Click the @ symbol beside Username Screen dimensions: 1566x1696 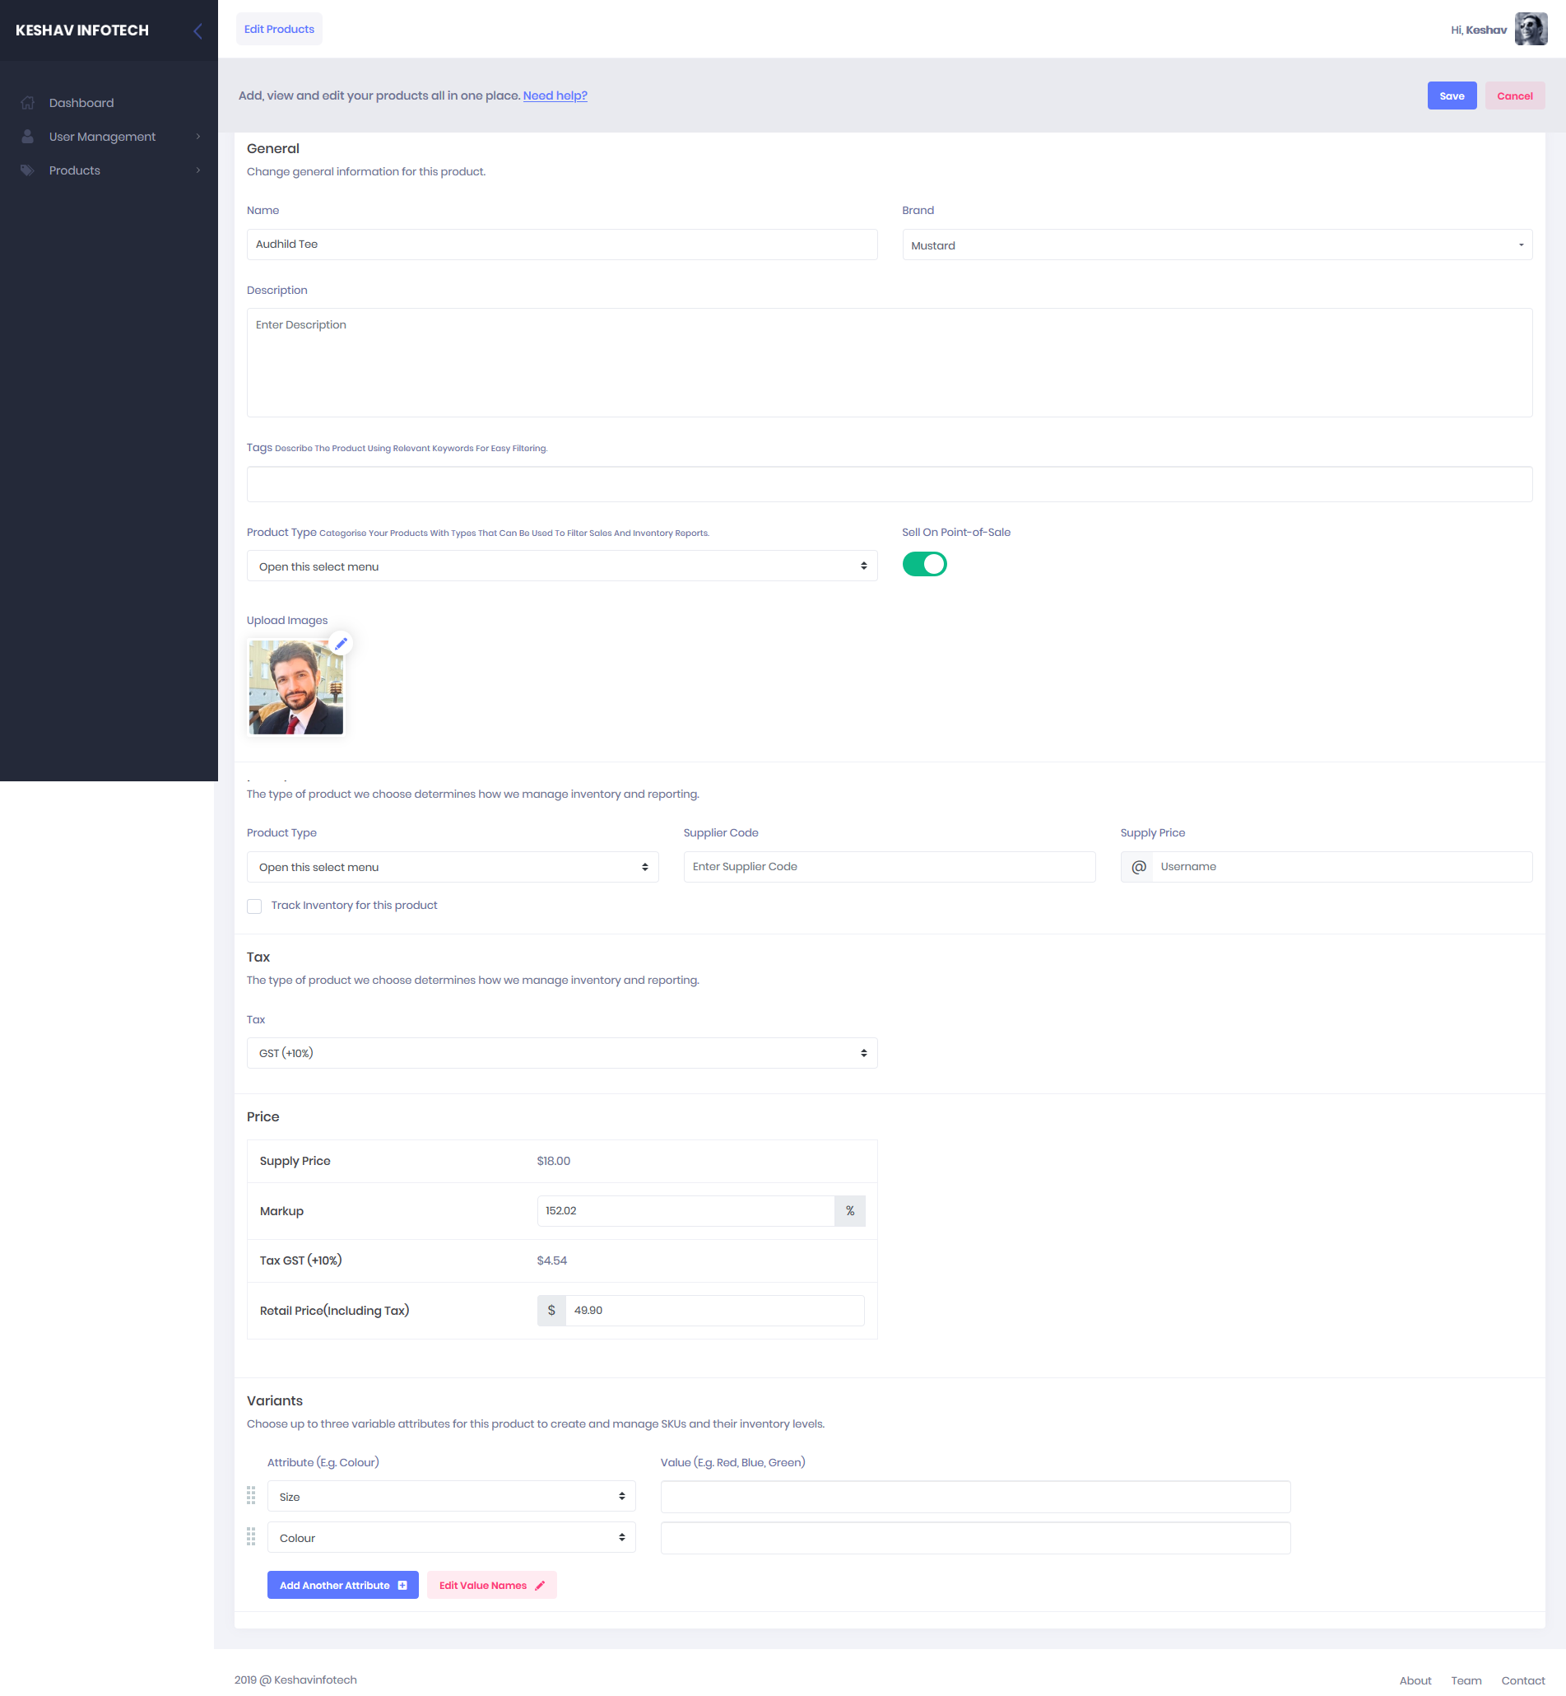[1138, 866]
